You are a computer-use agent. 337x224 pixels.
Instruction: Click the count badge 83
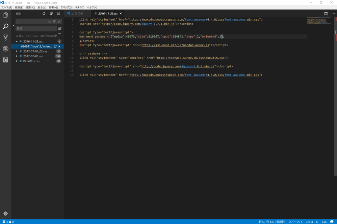pos(59,61)
